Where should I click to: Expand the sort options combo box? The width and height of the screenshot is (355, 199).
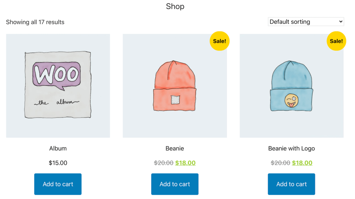pyautogui.click(x=305, y=21)
